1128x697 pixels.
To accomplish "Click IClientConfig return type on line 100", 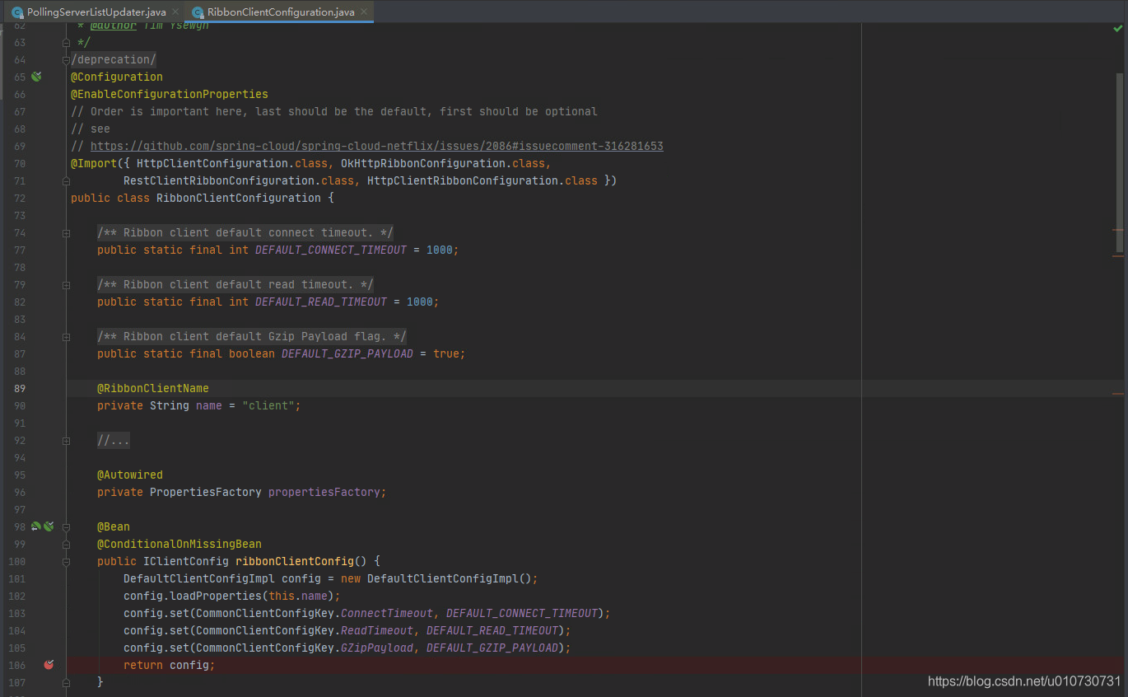I will (186, 561).
